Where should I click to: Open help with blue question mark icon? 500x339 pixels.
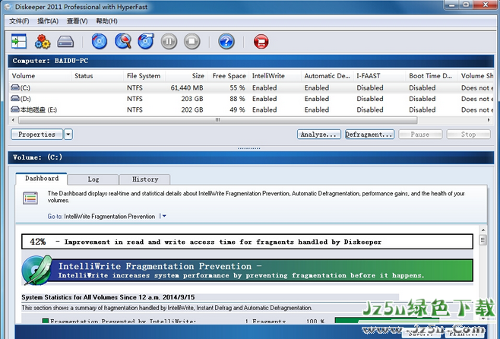tap(226, 42)
